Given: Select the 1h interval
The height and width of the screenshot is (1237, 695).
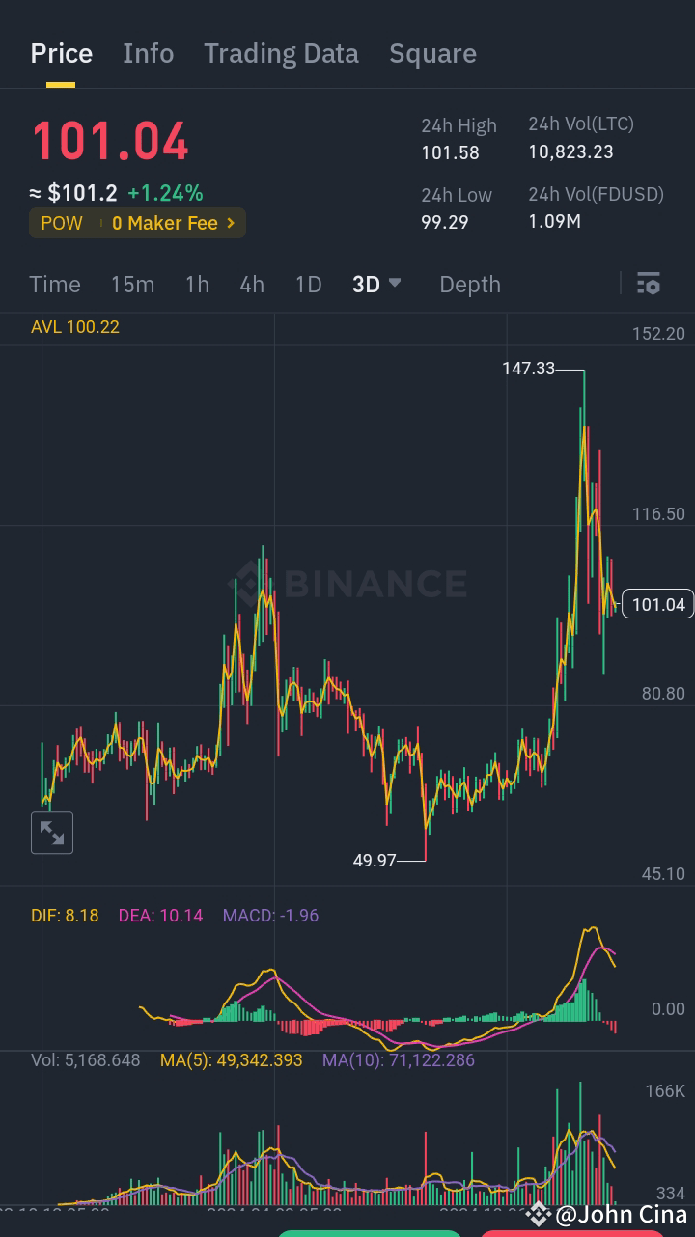Looking at the screenshot, I should (x=197, y=284).
